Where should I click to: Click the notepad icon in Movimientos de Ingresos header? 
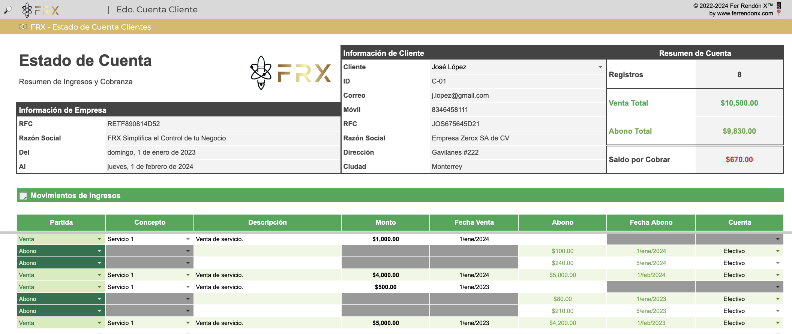[23, 196]
